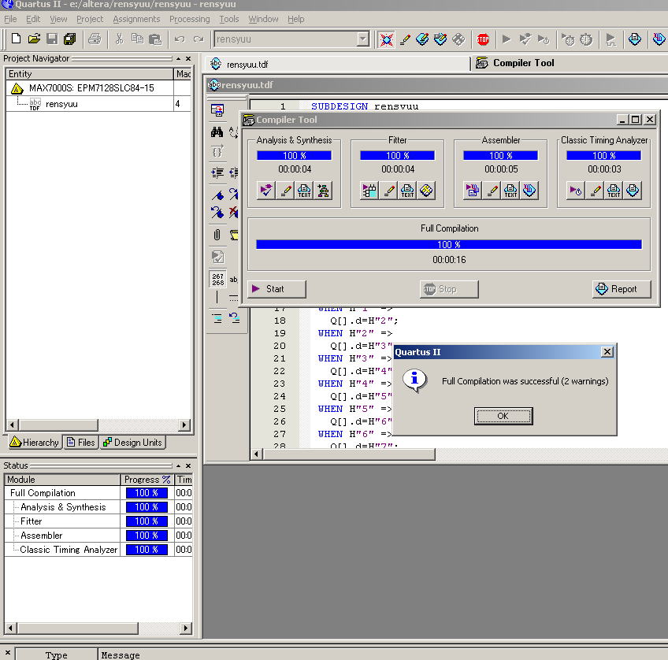Open Analysis & Synthesis settings pencil icon
Viewport: 668px width, 660px height.
(x=286, y=191)
